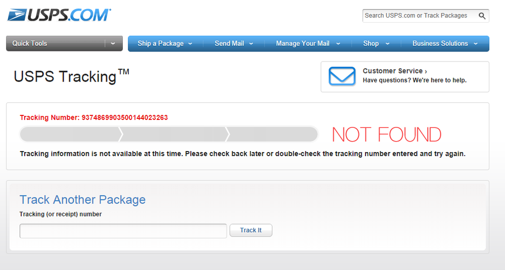Expand the Shop chevron arrow
This screenshot has height=270, width=505.
pyautogui.click(x=387, y=44)
